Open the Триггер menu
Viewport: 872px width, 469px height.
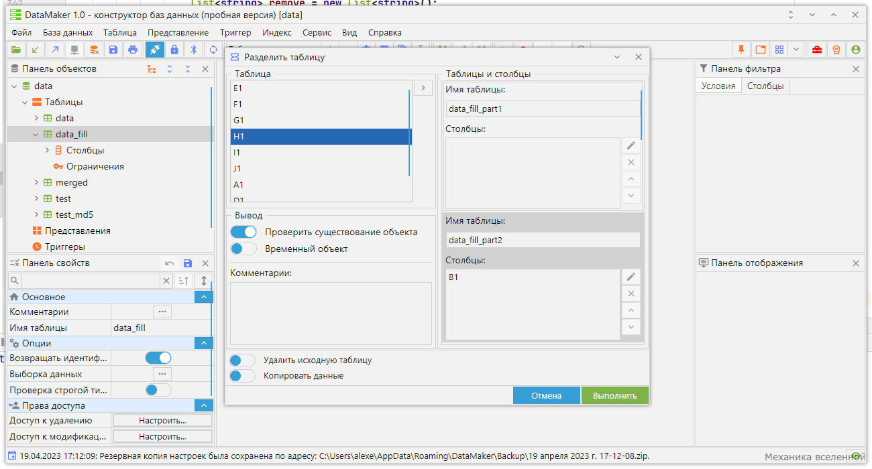235,32
